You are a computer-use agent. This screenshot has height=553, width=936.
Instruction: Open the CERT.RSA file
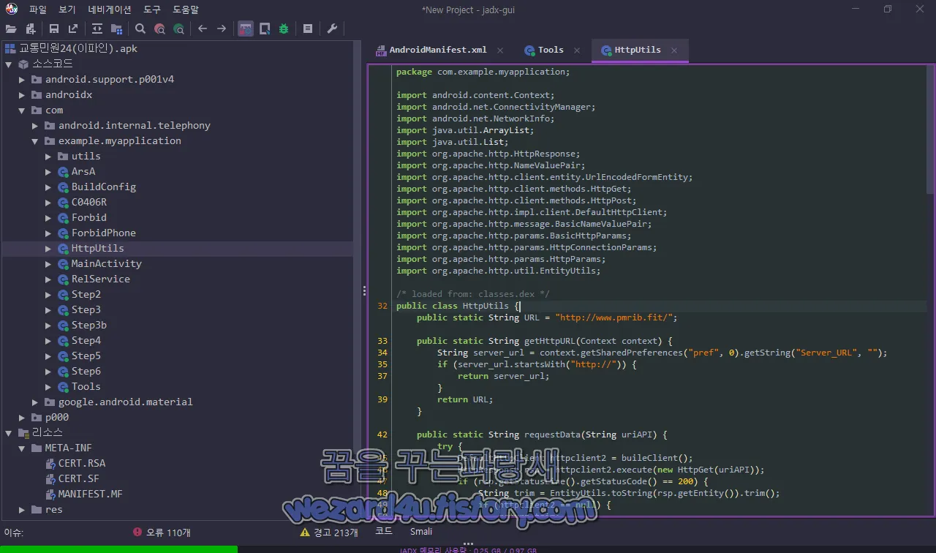click(81, 463)
